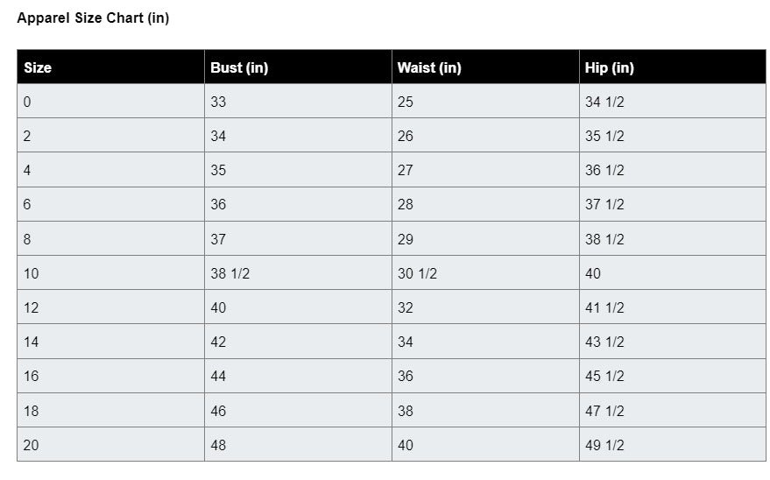770x480 pixels.
Task: Click the waist 30 1/2 cell
Action: (x=418, y=273)
